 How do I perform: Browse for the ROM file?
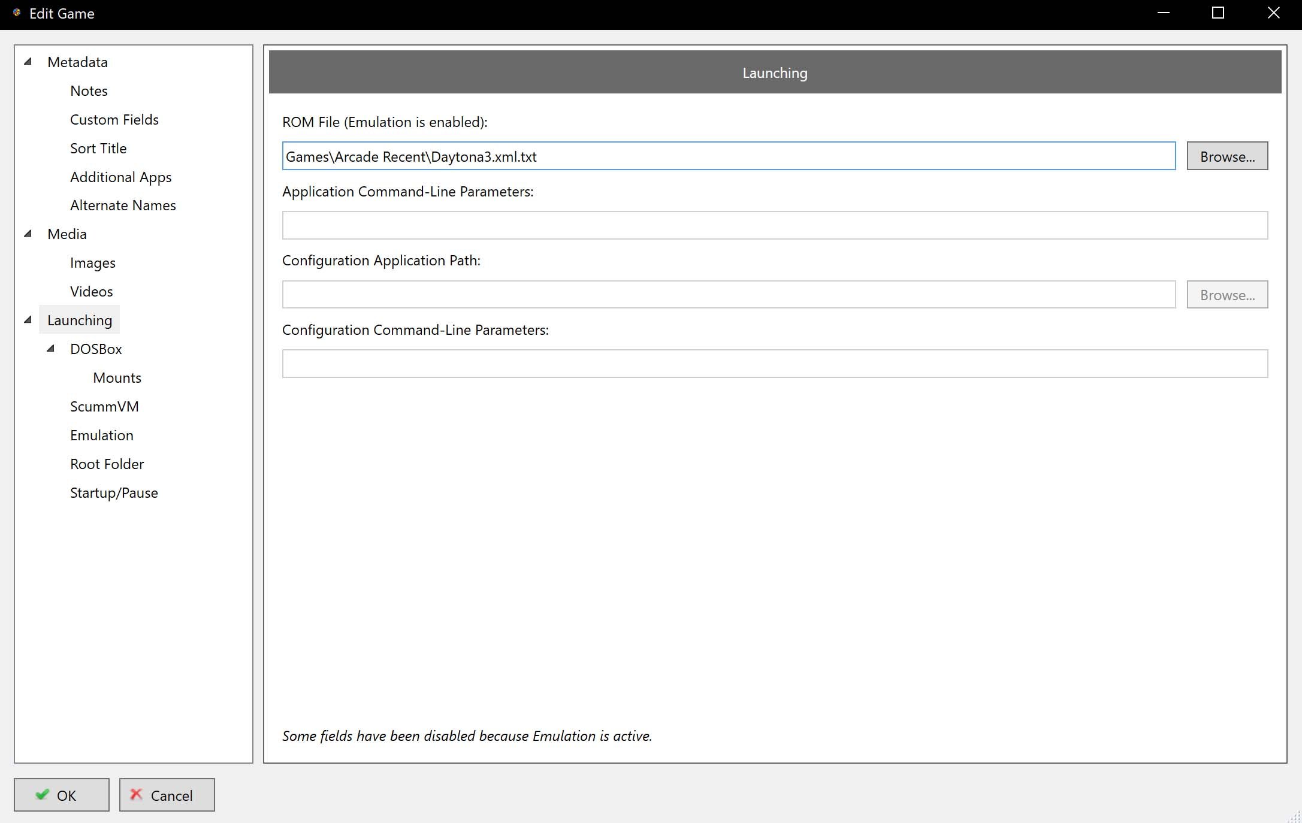1227,156
